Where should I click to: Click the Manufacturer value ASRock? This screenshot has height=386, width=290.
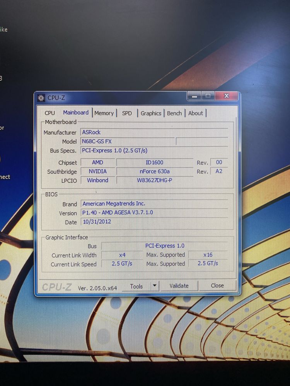[154, 132]
